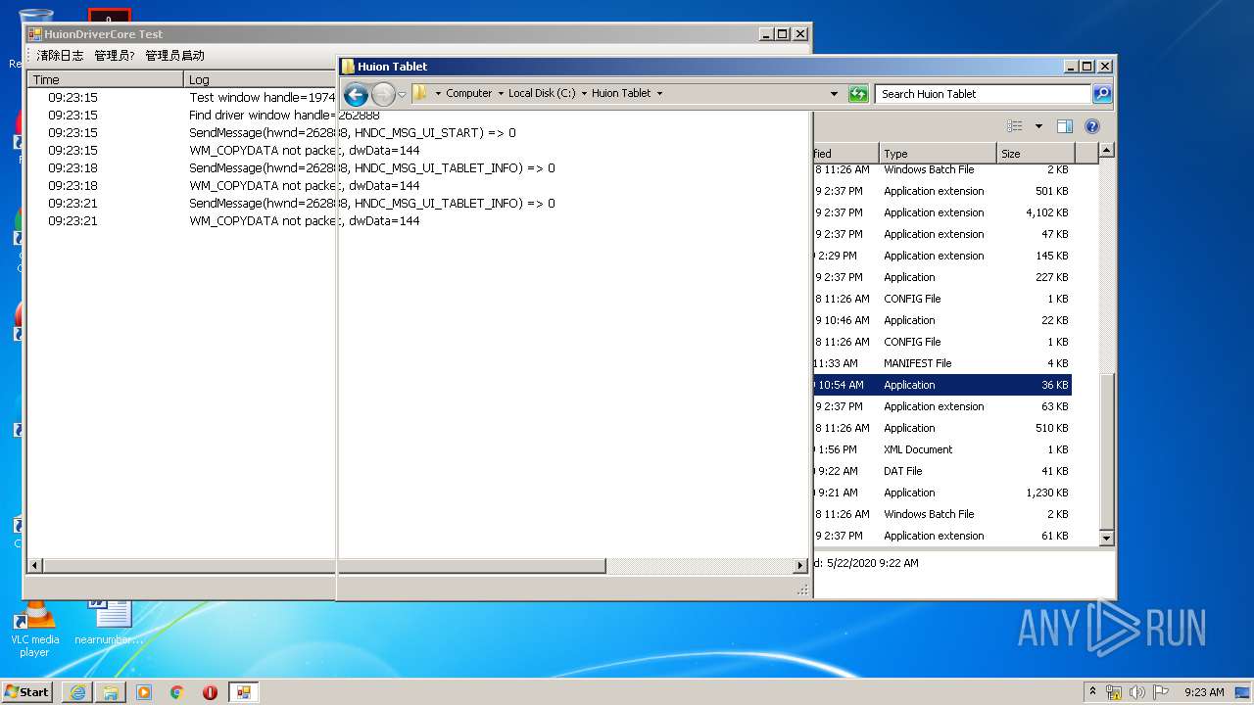Select the DAT File row

point(941,471)
